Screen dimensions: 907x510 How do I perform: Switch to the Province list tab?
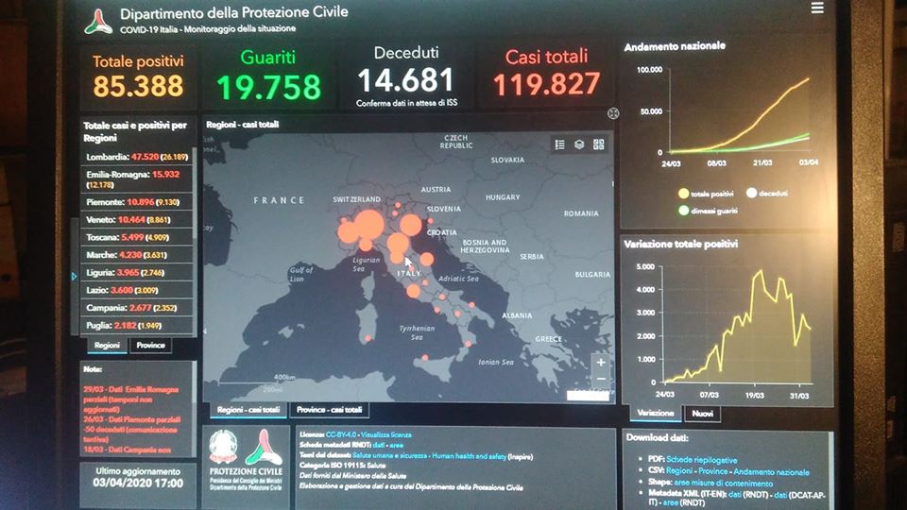(x=150, y=346)
